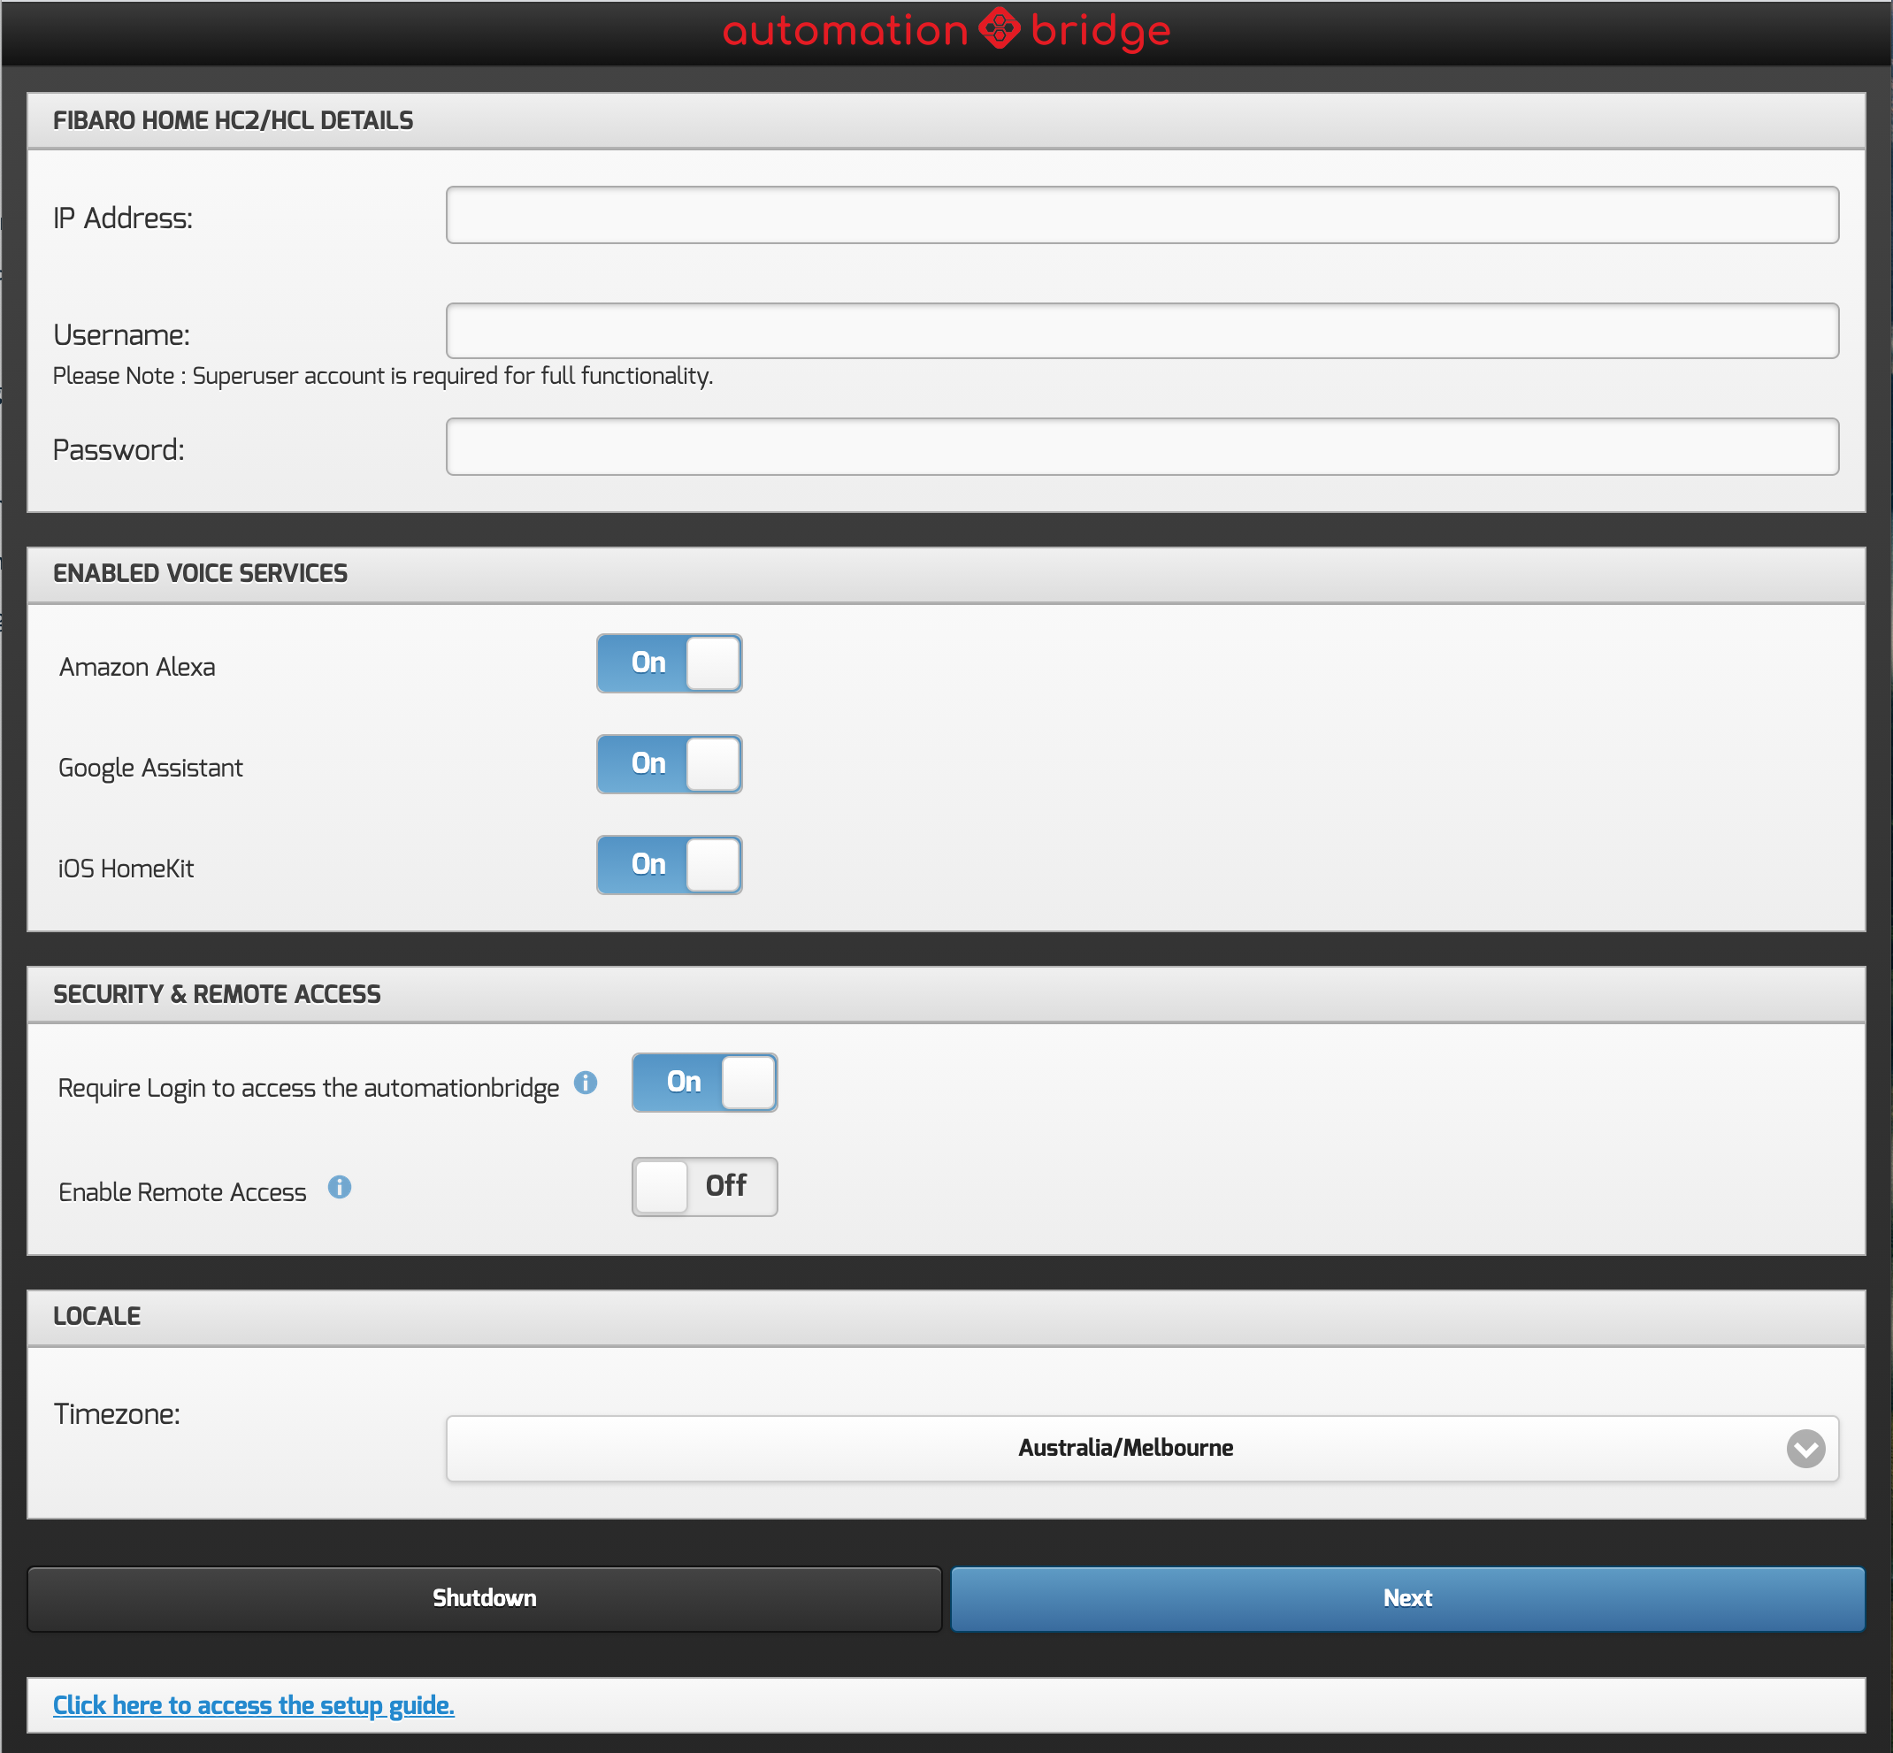Click the Locale section header
This screenshot has height=1753, width=1893.
pos(96,1316)
